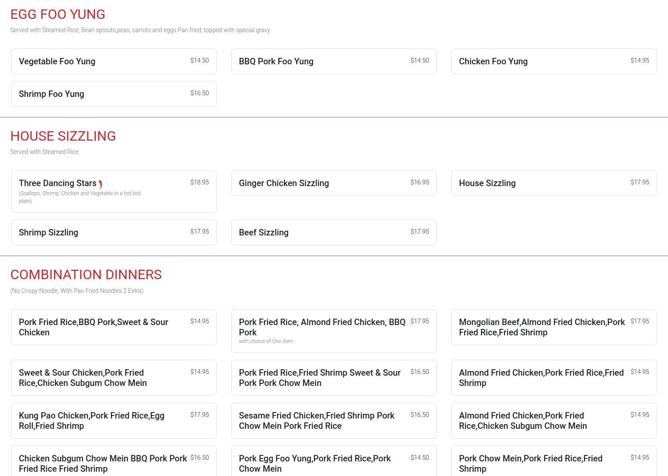This screenshot has height=476, width=668.
Task: Click the House Sizzling section heading
Action: (x=63, y=136)
